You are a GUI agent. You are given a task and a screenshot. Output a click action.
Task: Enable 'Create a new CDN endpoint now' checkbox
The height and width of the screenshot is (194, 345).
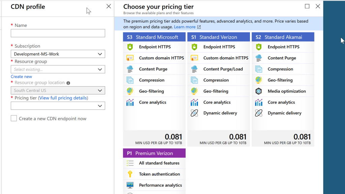point(14,119)
